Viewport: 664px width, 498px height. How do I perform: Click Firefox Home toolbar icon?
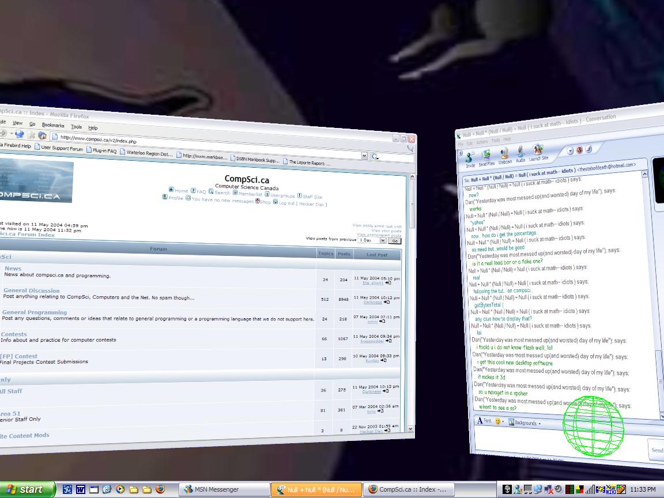pos(43,135)
